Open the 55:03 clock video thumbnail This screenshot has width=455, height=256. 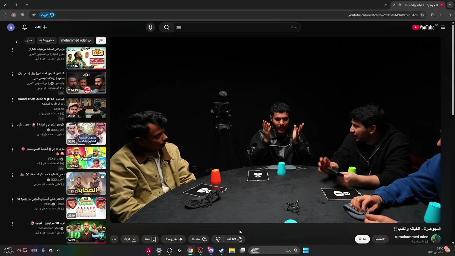(86, 133)
